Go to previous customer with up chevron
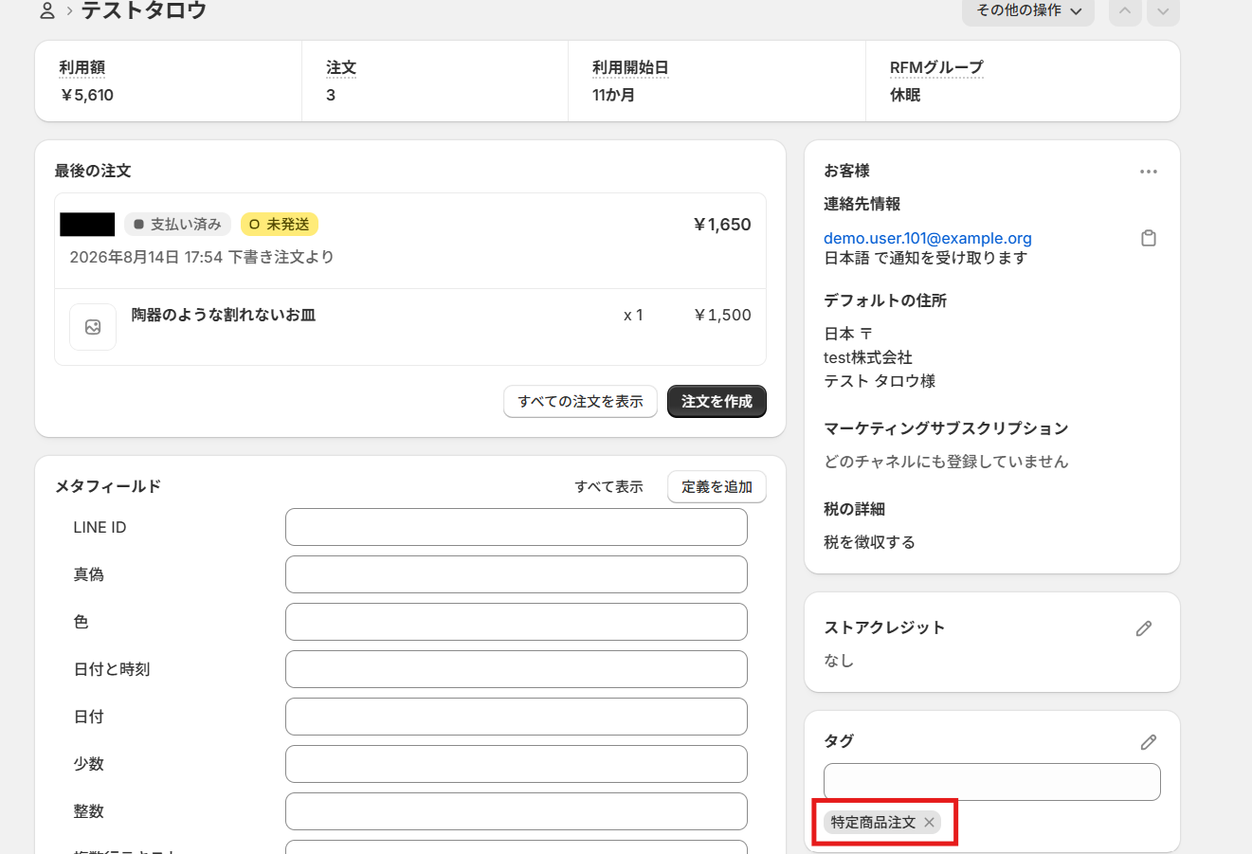The image size is (1252, 854). click(1125, 11)
